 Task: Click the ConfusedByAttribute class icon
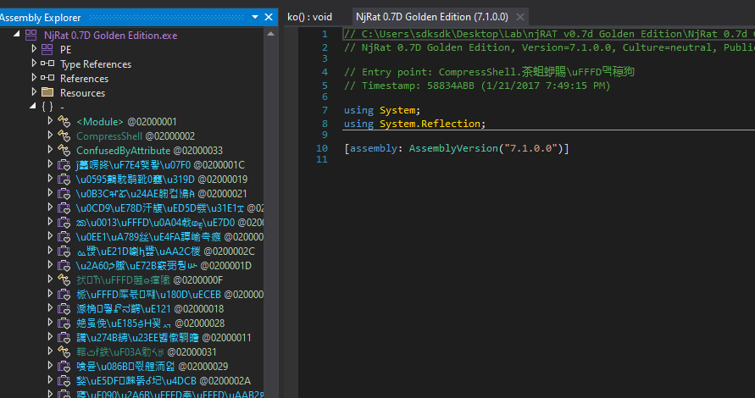(64, 150)
